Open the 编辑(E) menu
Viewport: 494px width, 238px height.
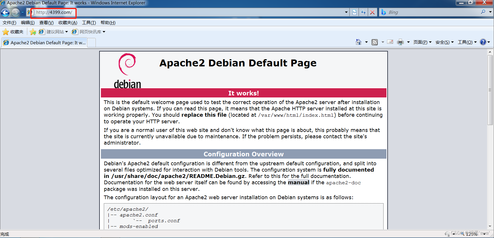click(28, 23)
